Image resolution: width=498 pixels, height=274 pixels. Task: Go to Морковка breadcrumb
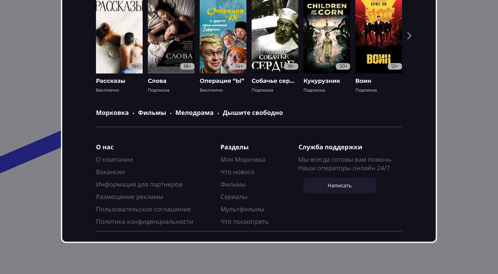(x=112, y=113)
